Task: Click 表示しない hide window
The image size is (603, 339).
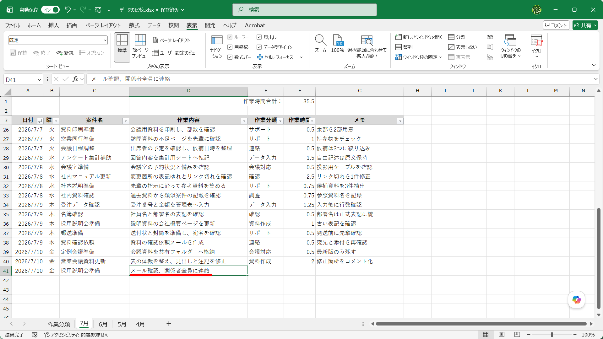Action: click(462, 47)
